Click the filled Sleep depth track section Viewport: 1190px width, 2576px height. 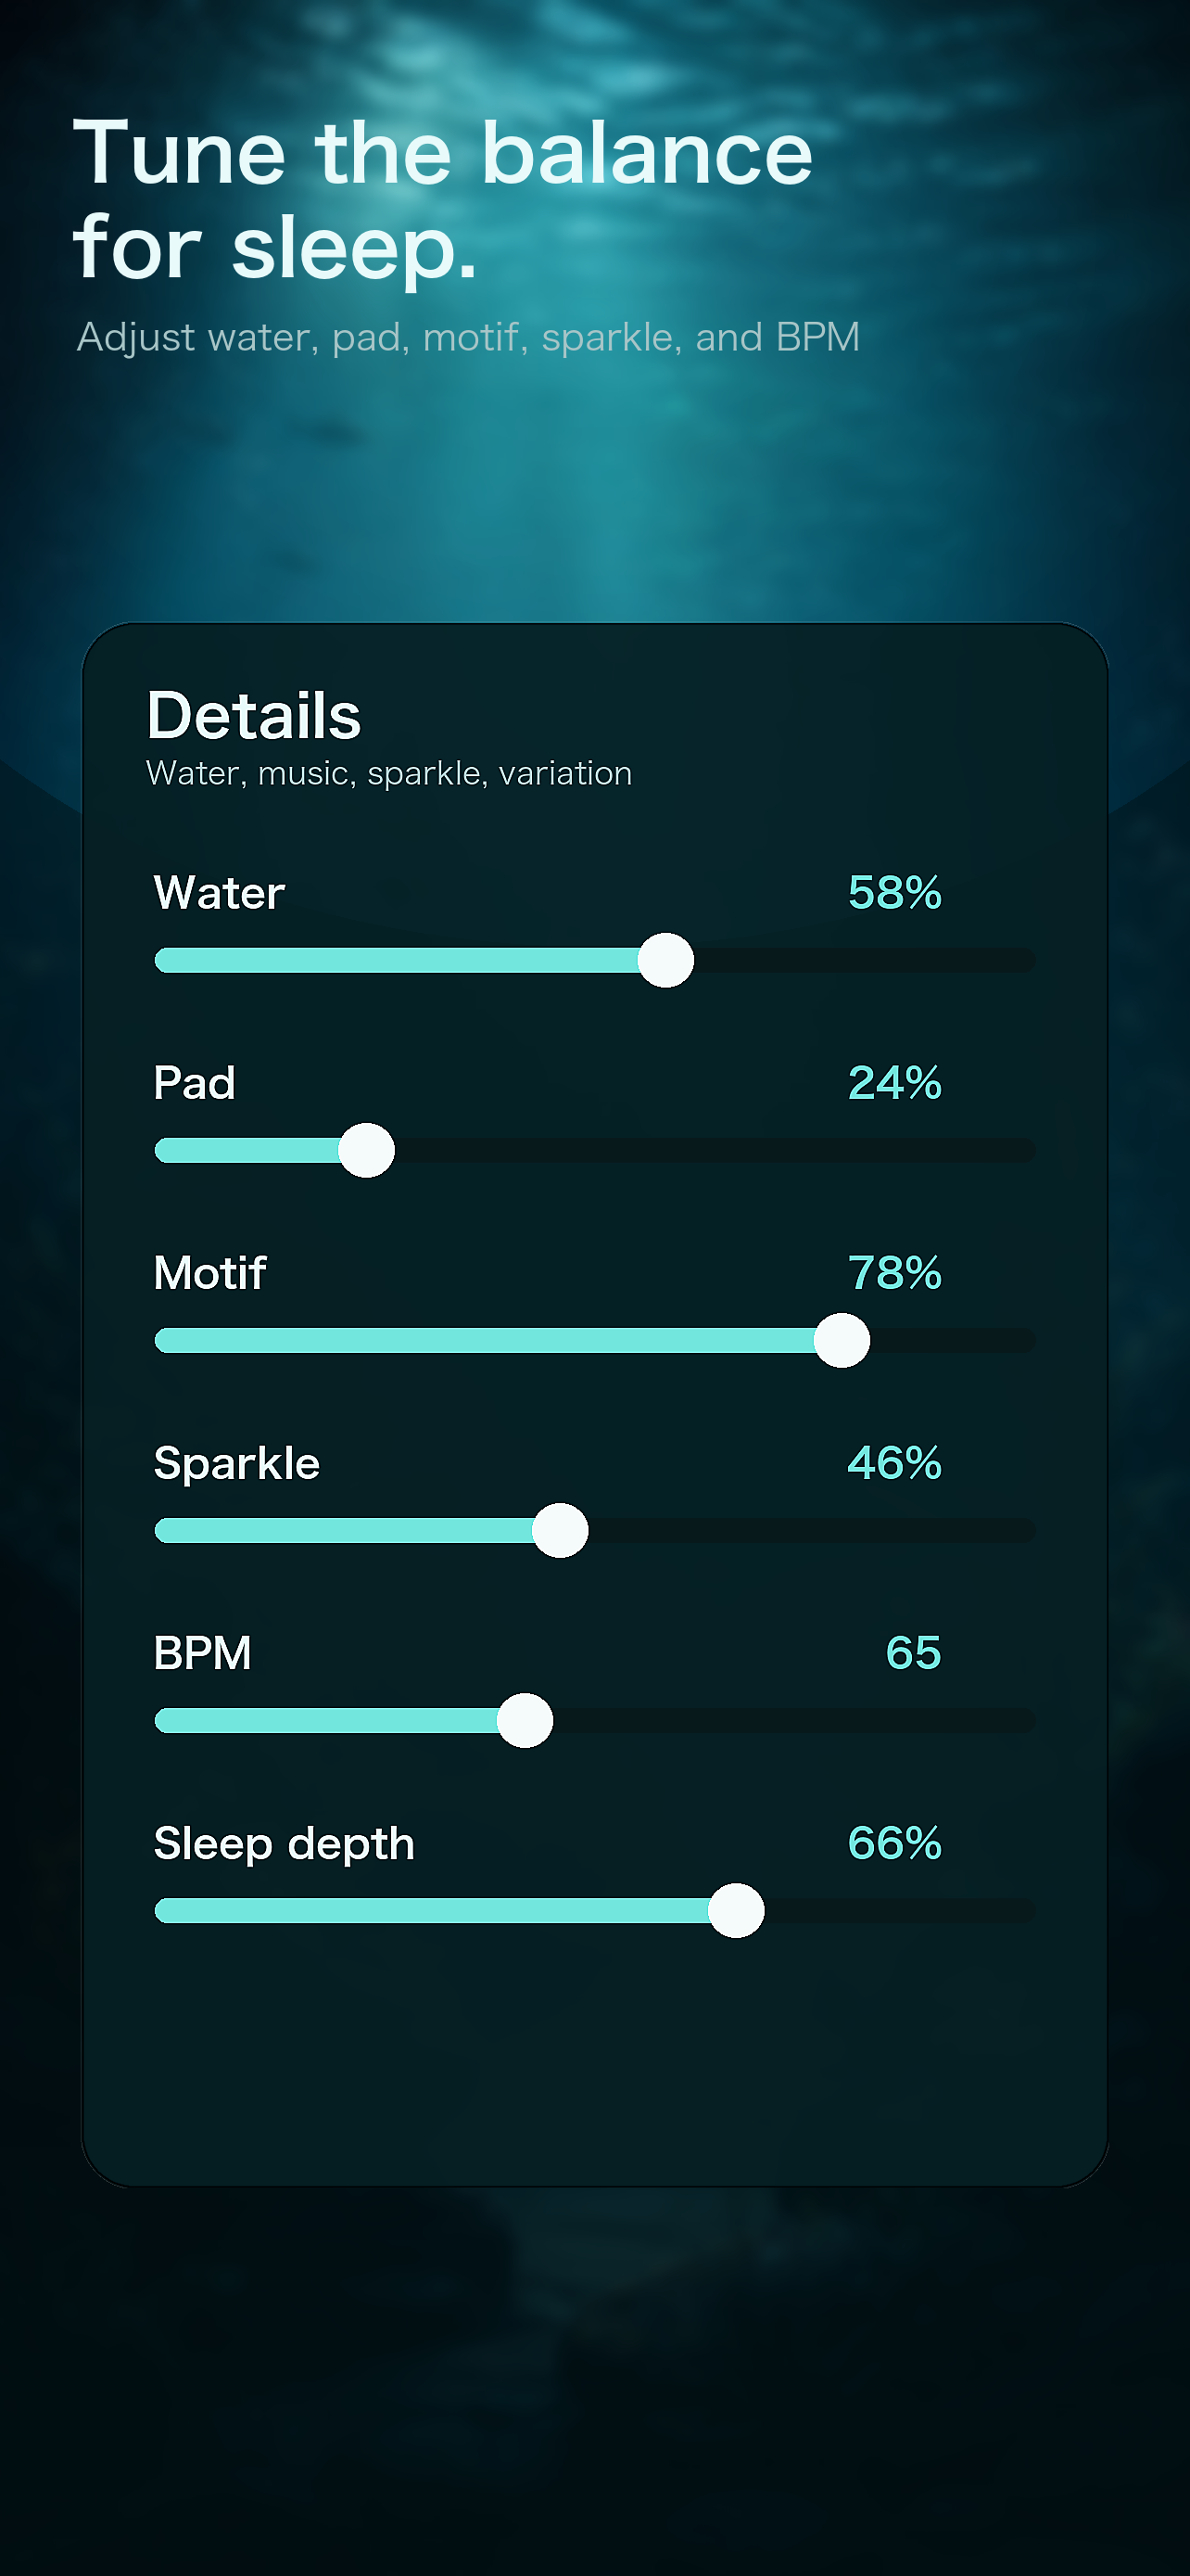432,1910
